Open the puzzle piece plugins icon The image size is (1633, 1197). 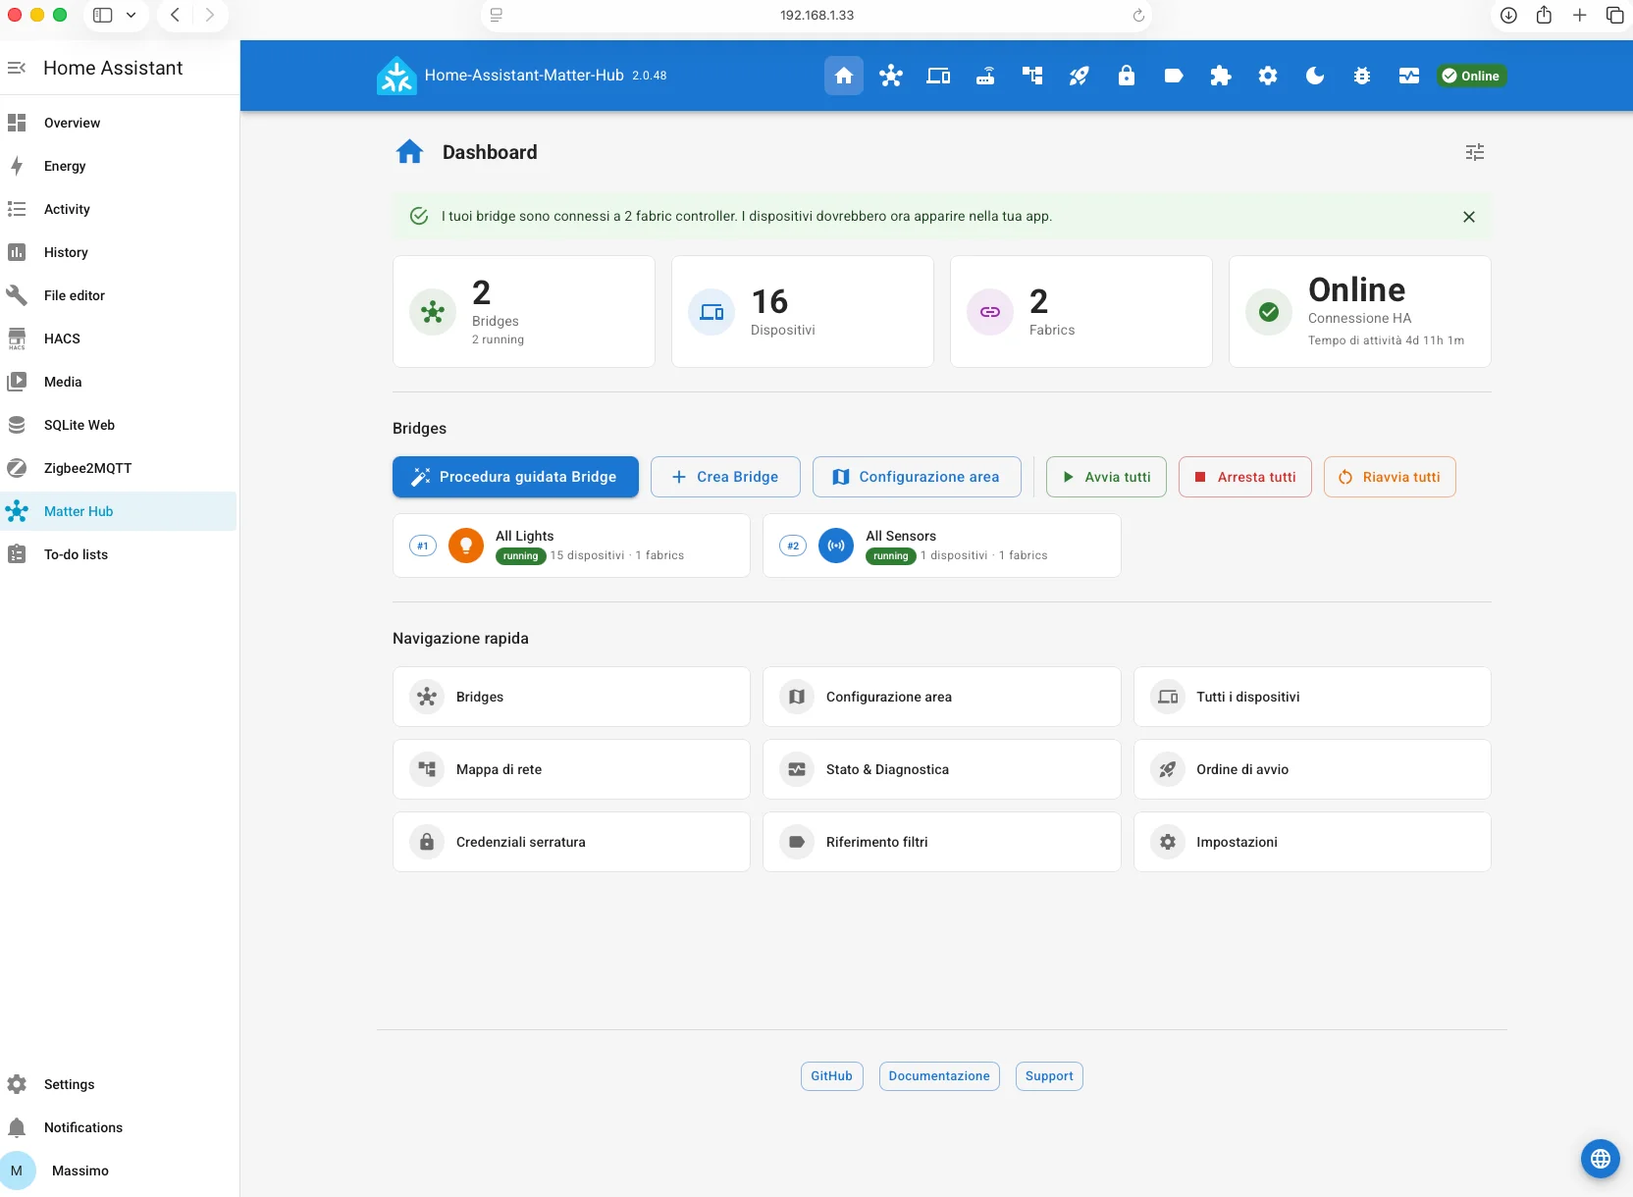[1221, 76]
